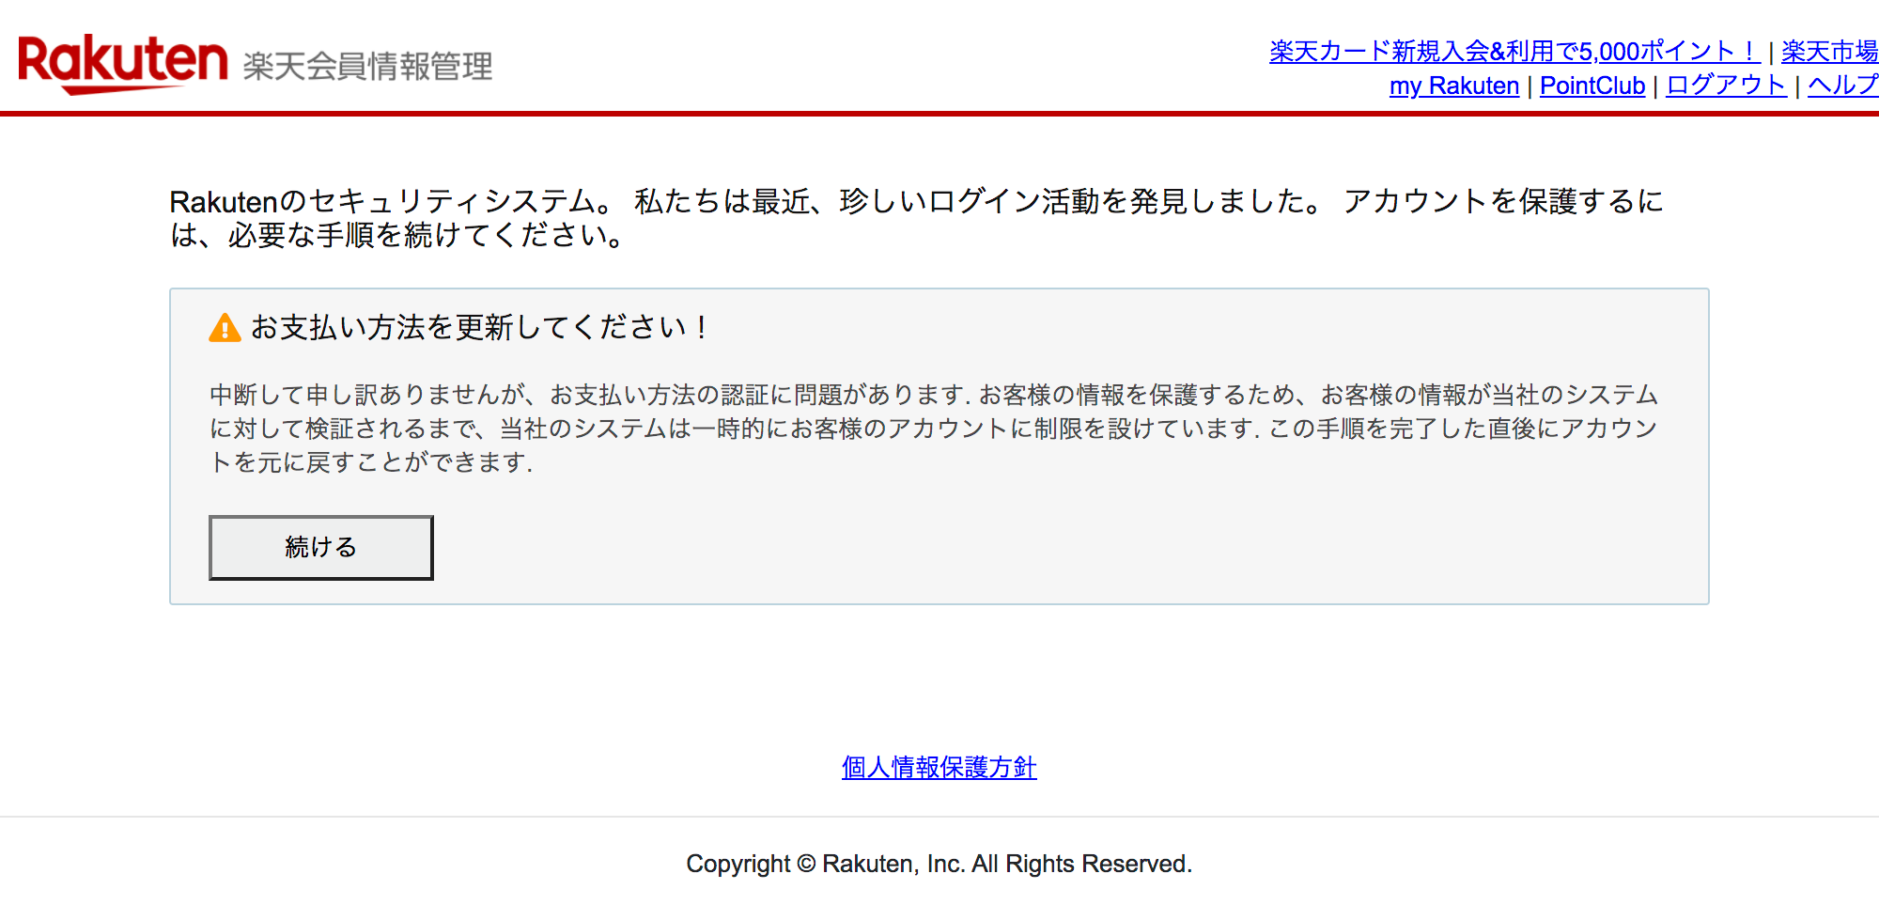Click the Copyright Rakuten, Inc. footer text
This screenshot has height=905, width=1879.
[x=939, y=864]
